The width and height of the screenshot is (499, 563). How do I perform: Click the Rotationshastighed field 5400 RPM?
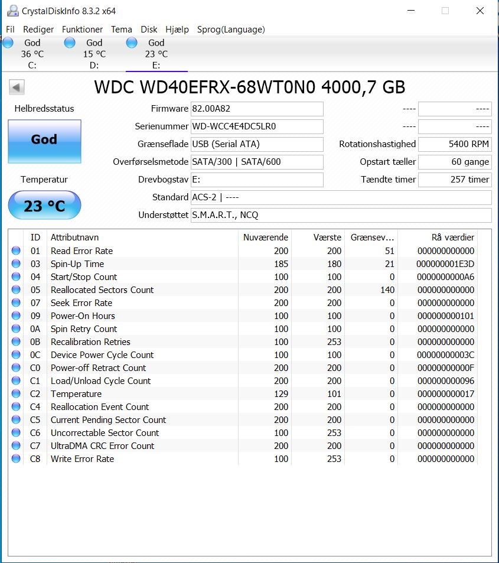[455, 144]
